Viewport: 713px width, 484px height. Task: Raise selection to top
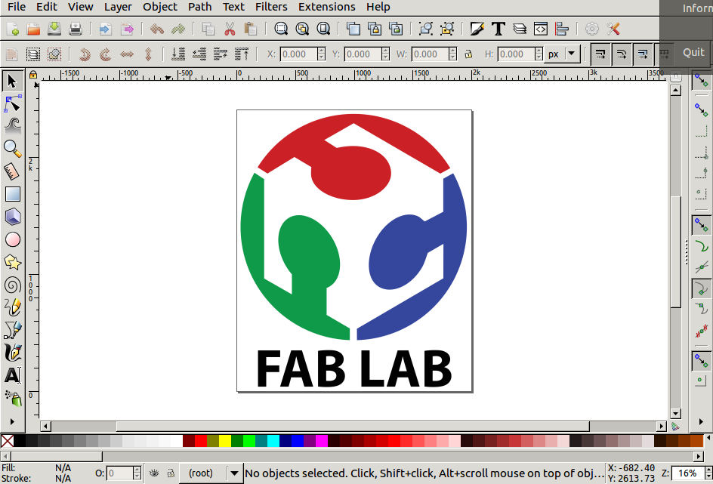242,54
